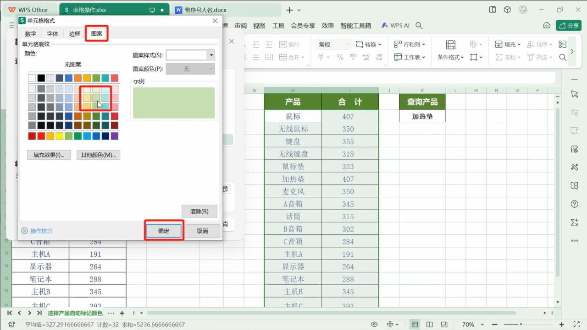
Task: Pick the pure yellow swatch in bottom row
Action: coord(60,136)
